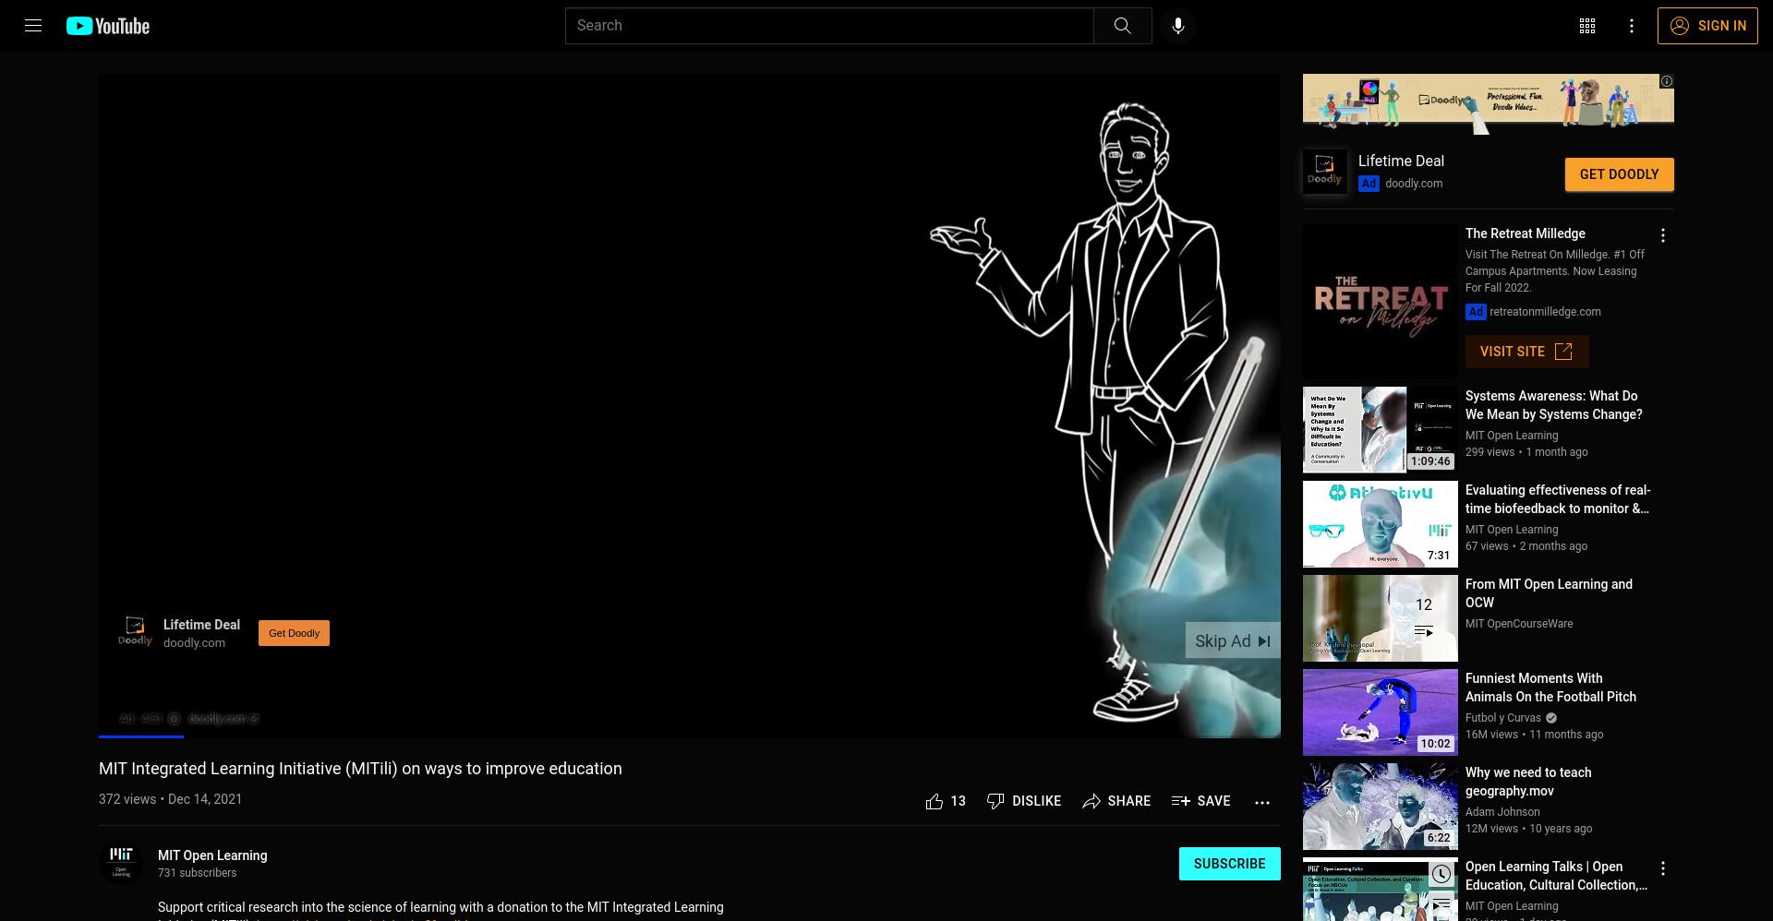Screen dimensions: 1773x921
Task: Click The Retreat Milledge ad heading
Action: tap(1526, 233)
